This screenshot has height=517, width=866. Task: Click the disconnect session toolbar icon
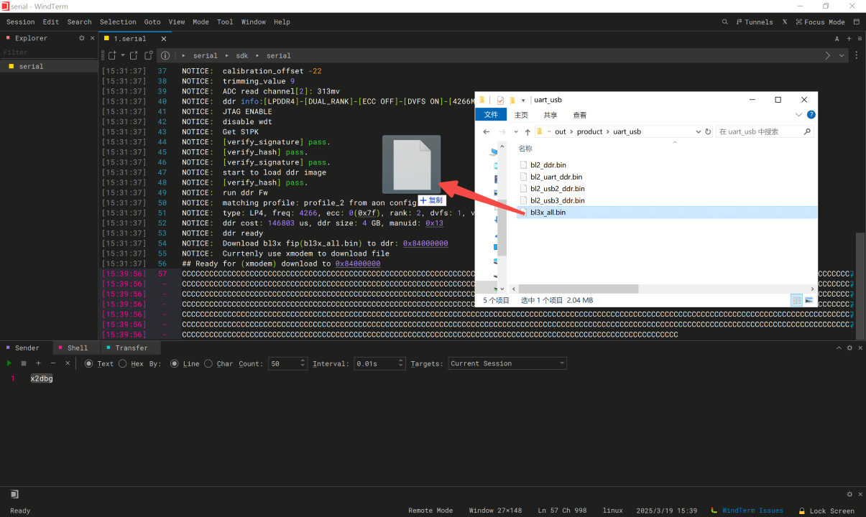click(134, 55)
